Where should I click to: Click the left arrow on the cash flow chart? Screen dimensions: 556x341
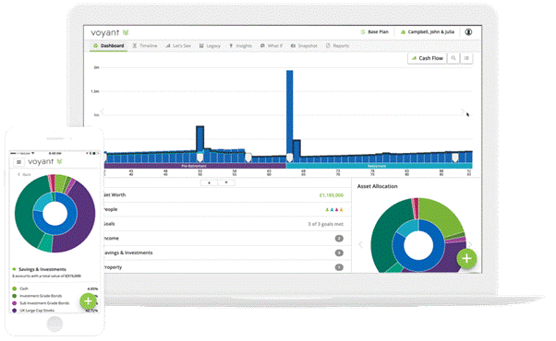click(x=103, y=112)
